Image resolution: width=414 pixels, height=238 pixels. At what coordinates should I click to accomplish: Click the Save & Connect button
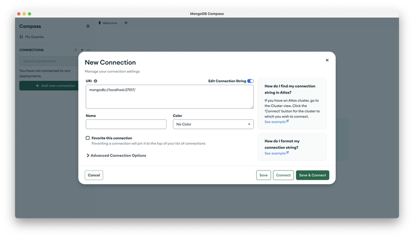click(313, 176)
